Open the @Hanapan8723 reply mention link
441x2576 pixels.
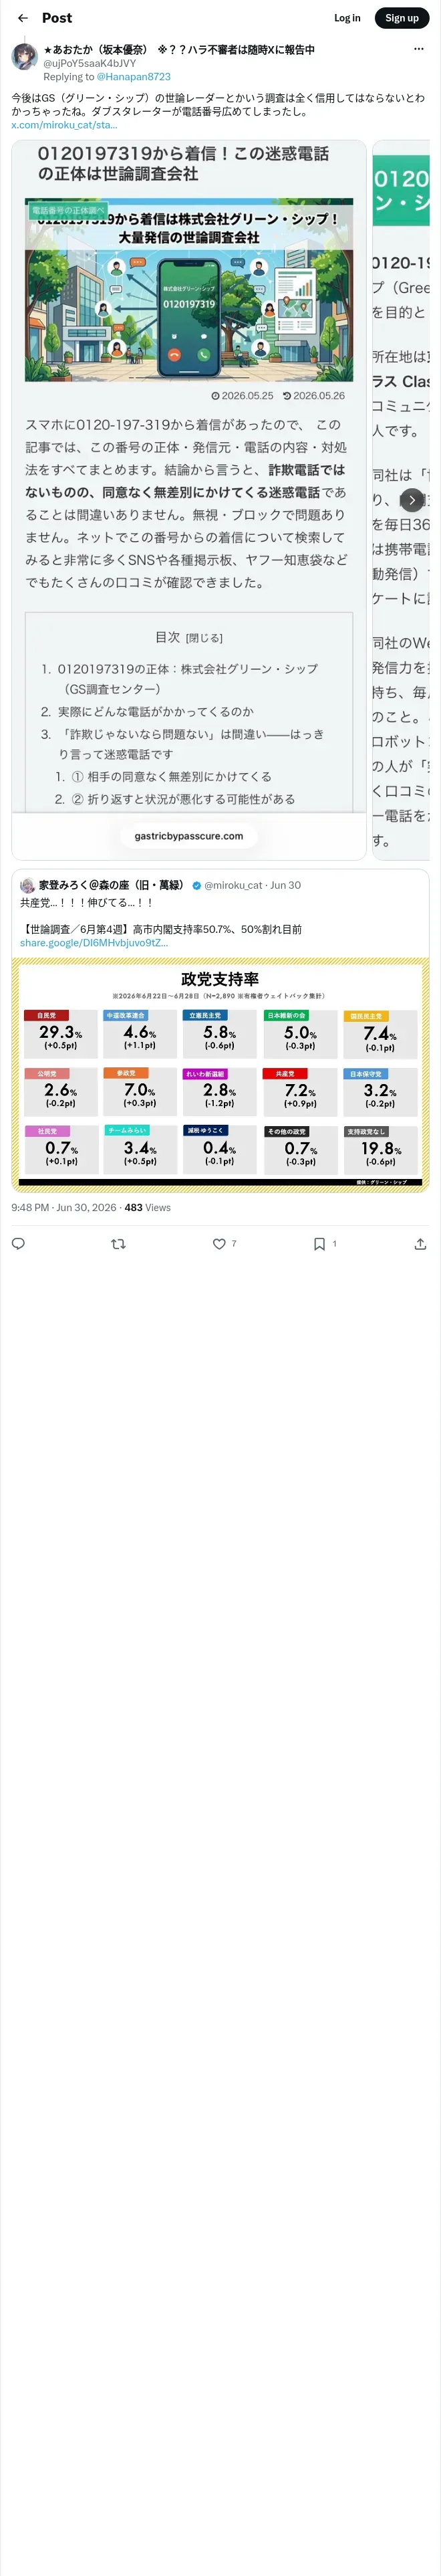click(x=133, y=77)
